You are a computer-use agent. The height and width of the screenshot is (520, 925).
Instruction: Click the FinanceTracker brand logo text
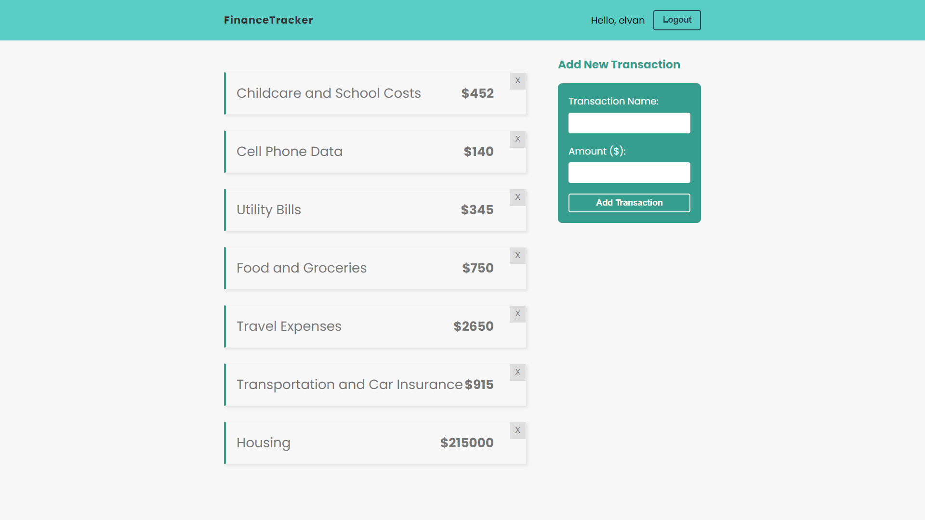[x=269, y=20]
